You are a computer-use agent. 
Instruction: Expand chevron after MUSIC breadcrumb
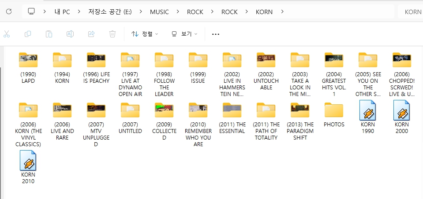(178, 11)
